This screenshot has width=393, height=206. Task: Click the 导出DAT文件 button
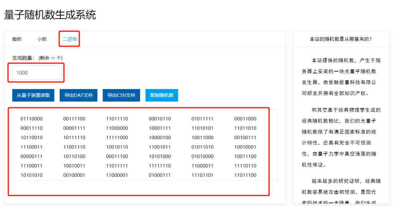click(79, 95)
